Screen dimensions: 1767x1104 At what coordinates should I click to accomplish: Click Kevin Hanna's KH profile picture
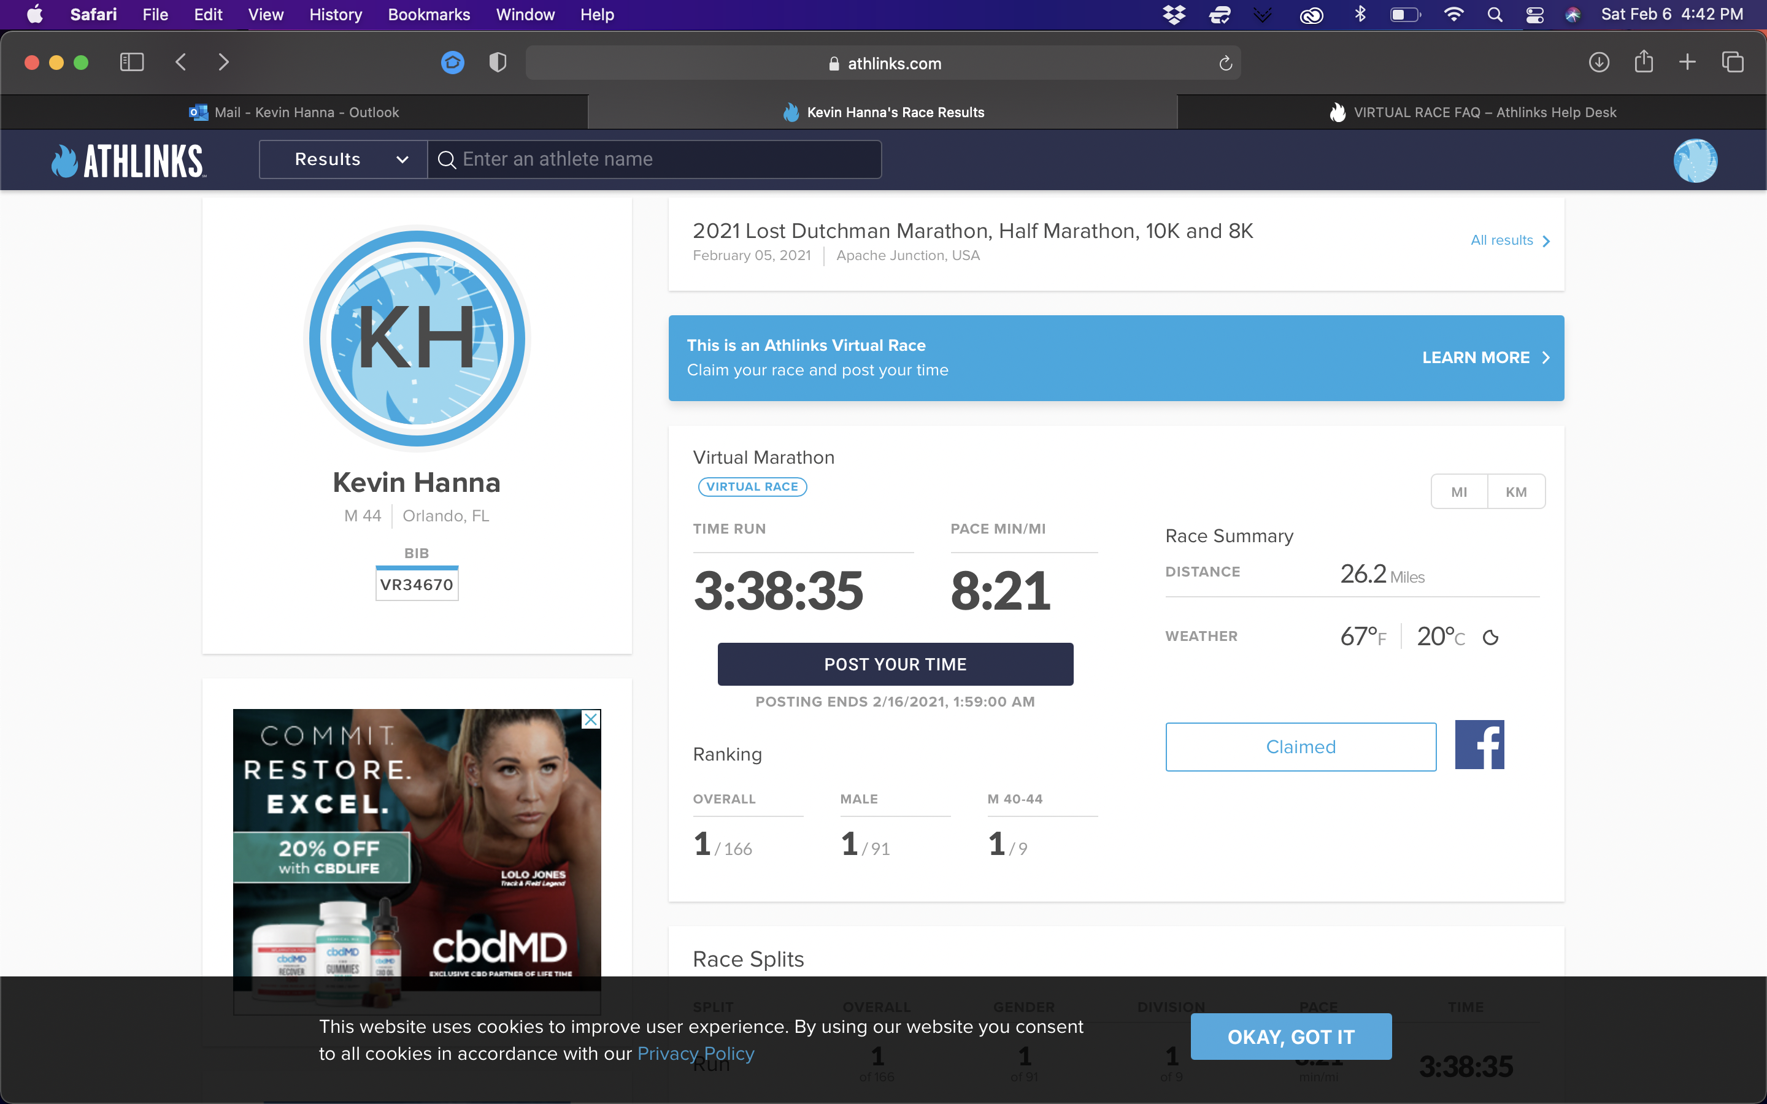point(417,338)
